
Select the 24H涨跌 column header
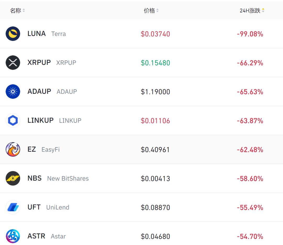(x=250, y=11)
